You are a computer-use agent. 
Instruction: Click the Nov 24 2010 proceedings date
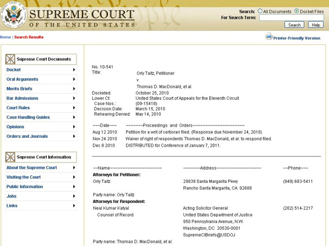pyautogui.click(x=105, y=139)
